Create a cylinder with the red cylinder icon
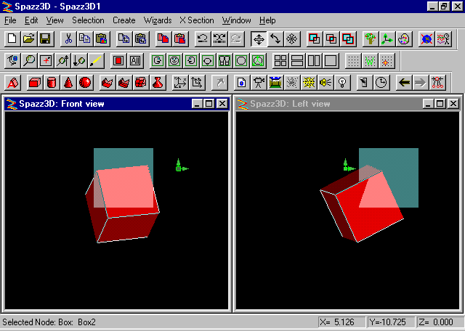 point(52,83)
